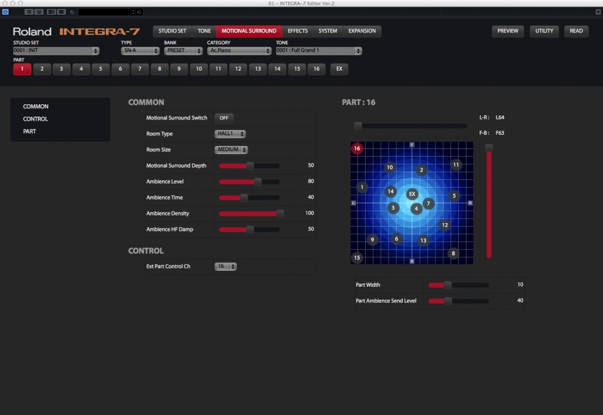Toggle the Motional Surround Switch off button
The height and width of the screenshot is (415, 603).
pyautogui.click(x=224, y=118)
